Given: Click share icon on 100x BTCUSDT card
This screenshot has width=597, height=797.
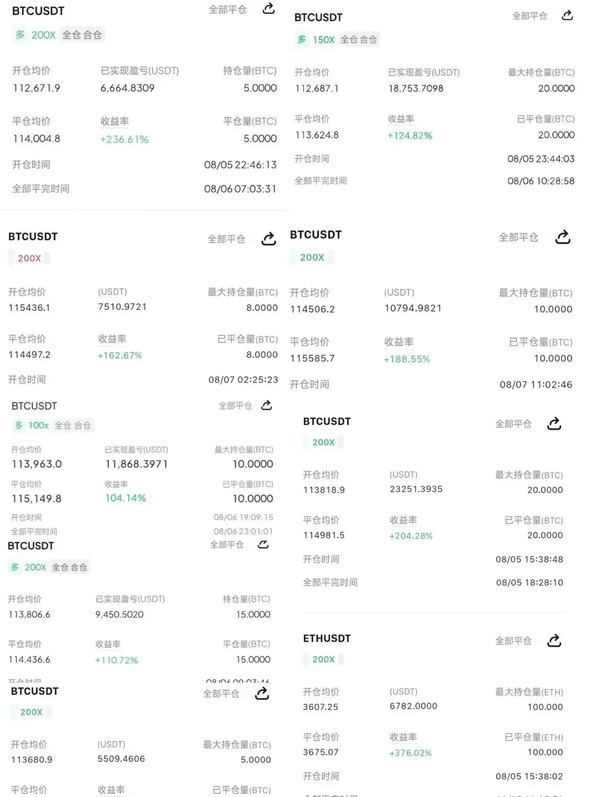Looking at the screenshot, I should [x=266, y=405].
